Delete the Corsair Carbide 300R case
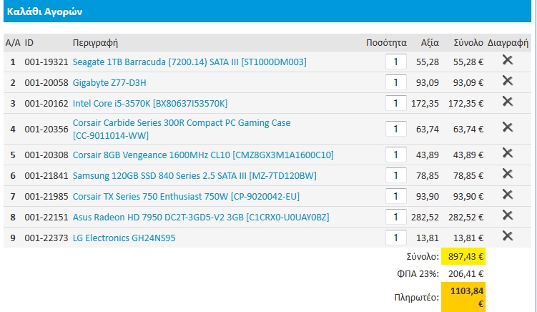 coord(508,127)
